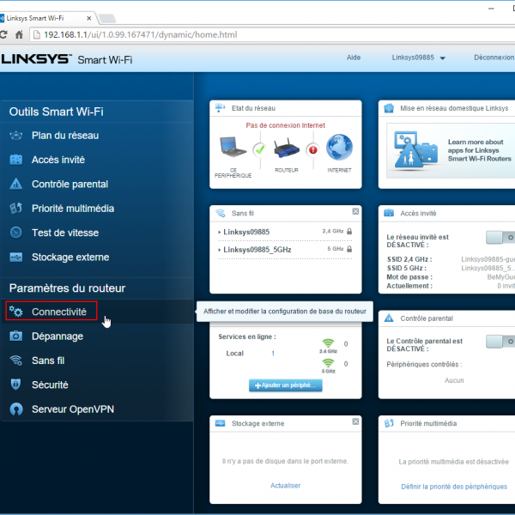This screenshot has height=515, width=515.
Task: Open the Dépannage menu item
Action: [57, 336]
